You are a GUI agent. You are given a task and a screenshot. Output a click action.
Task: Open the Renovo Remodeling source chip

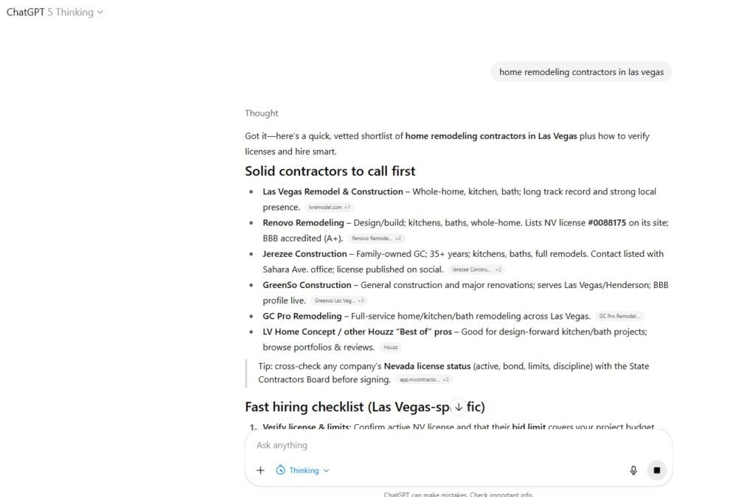[376, 239]
